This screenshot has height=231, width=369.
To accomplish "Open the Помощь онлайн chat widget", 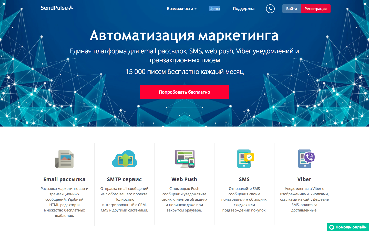I will coord(348,227).
